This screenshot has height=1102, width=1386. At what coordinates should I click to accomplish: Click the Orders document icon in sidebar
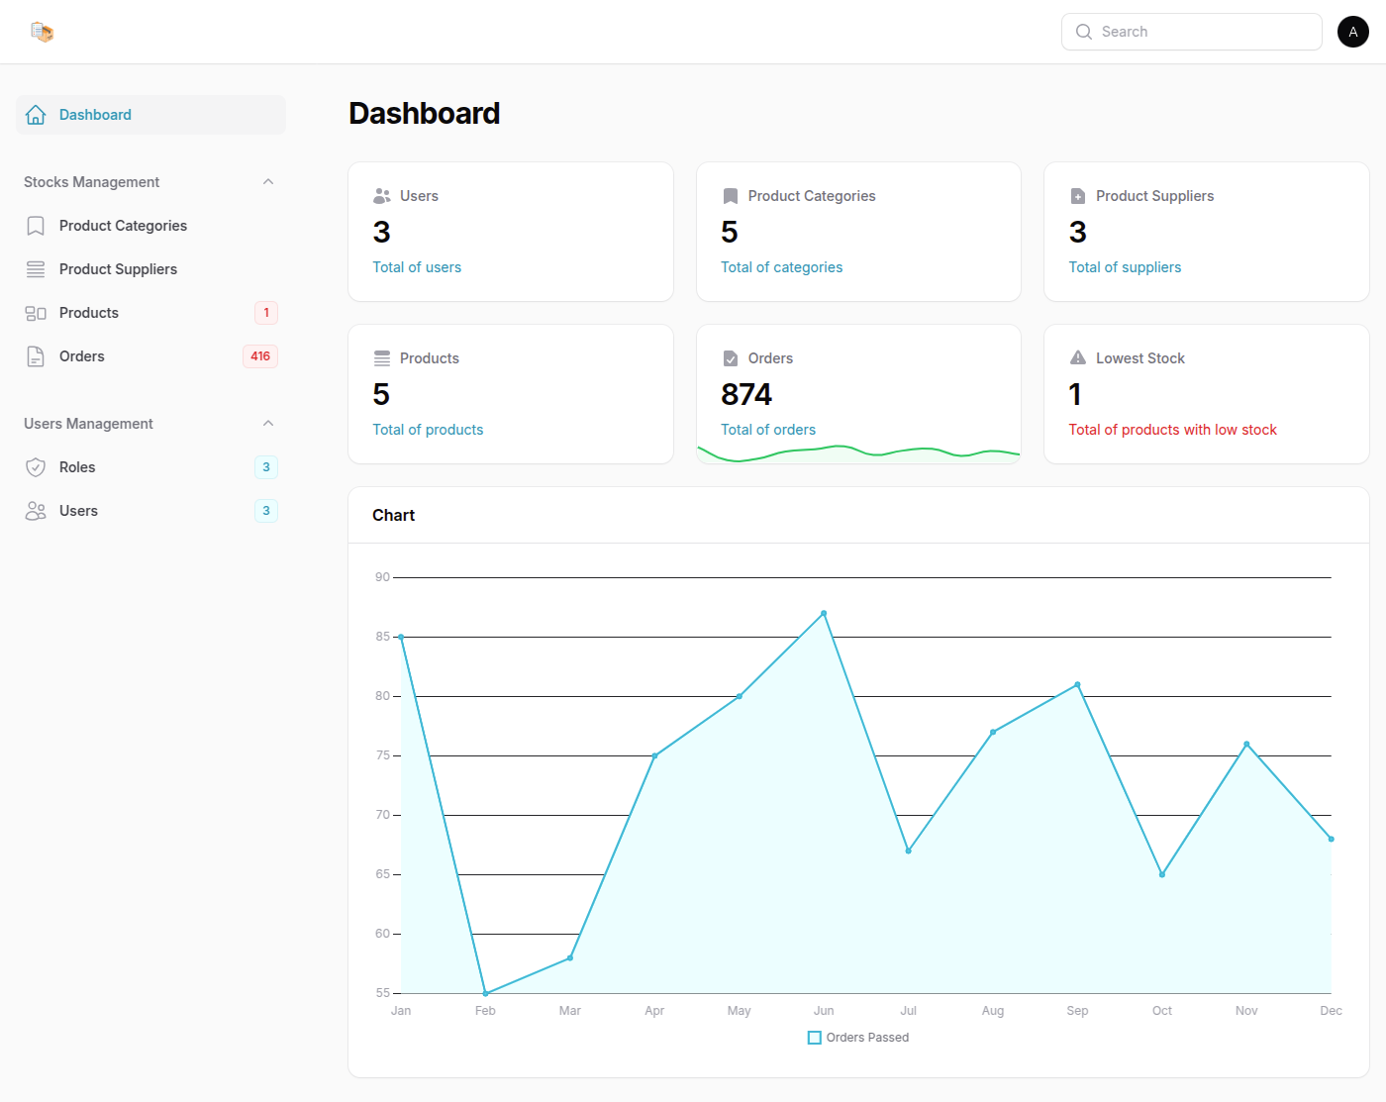[36, 356]
